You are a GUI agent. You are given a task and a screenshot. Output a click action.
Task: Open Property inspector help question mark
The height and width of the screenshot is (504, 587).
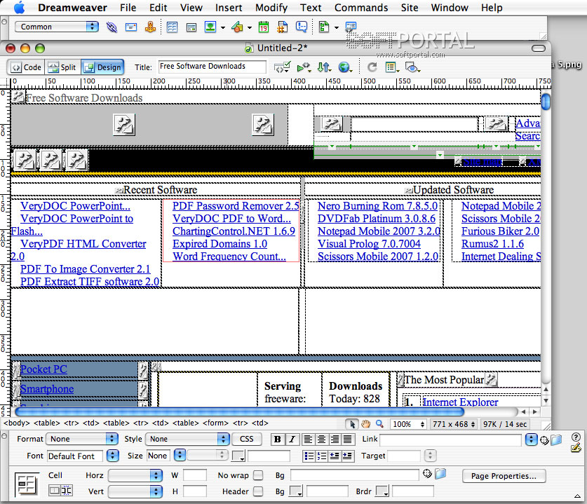[x=576, y=436]
